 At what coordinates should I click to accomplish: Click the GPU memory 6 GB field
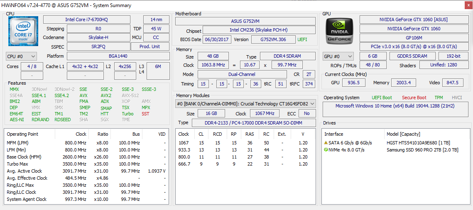pos(373,56)
